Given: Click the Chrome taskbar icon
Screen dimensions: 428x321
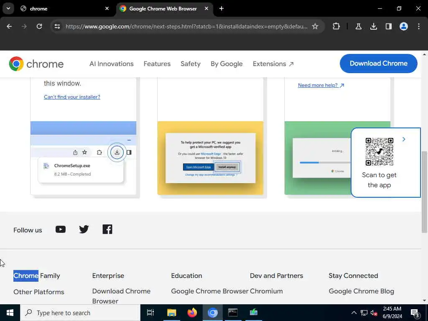Looking at the screenshot, I should pyautogui.click(x=213, y=313).
